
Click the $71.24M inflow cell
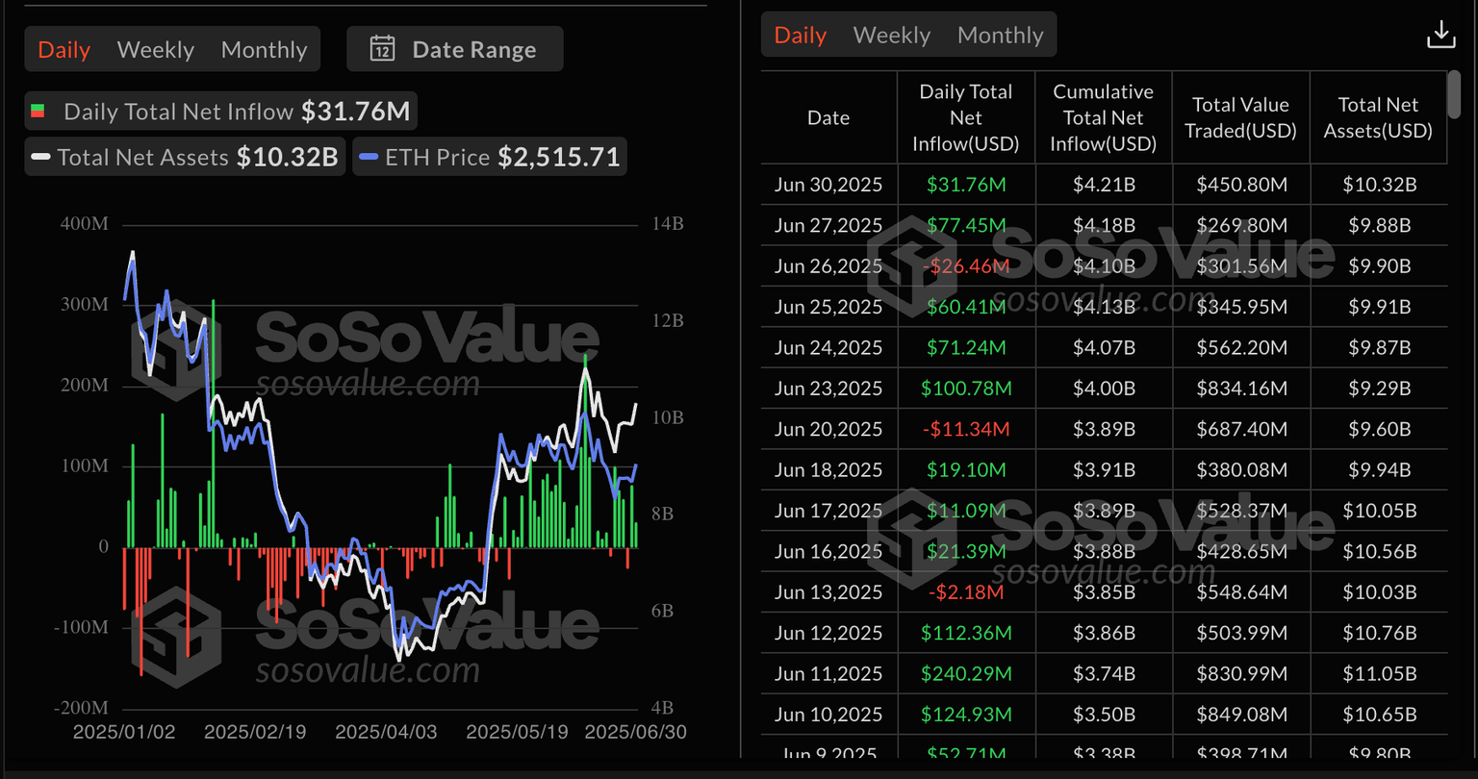pos(966,347)
